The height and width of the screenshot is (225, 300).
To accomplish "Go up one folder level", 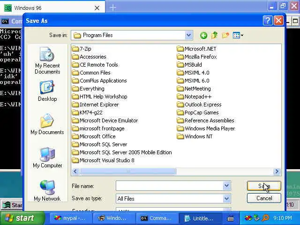I will (x=215, y=35).
